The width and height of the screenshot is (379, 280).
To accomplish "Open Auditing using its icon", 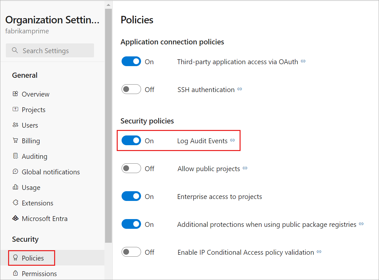I will pos(15,156).
